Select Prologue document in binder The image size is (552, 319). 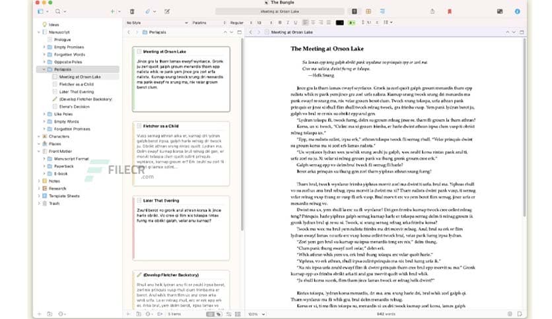point(62,40)
